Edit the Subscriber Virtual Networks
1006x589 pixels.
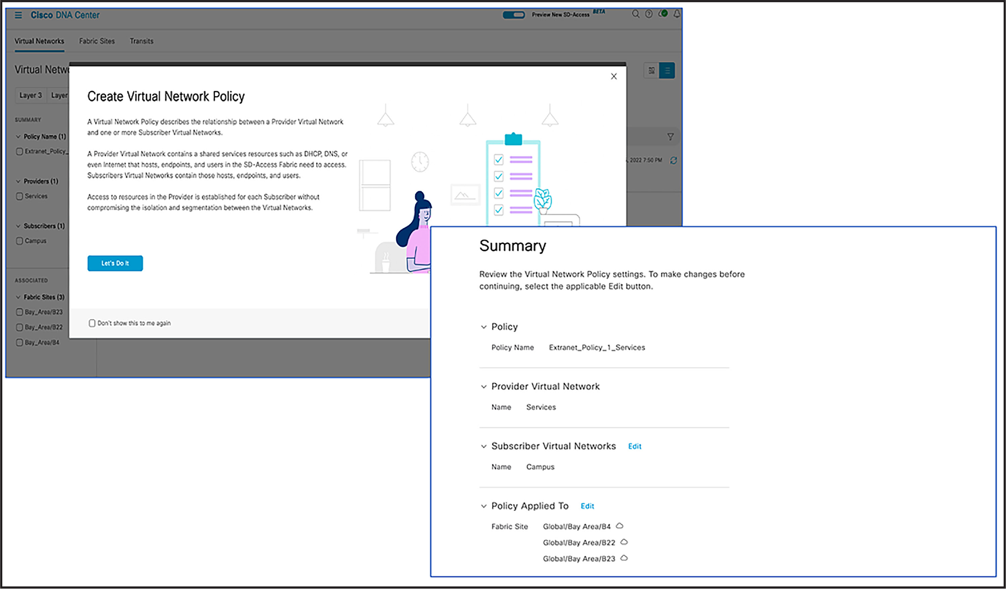[635, 447]
